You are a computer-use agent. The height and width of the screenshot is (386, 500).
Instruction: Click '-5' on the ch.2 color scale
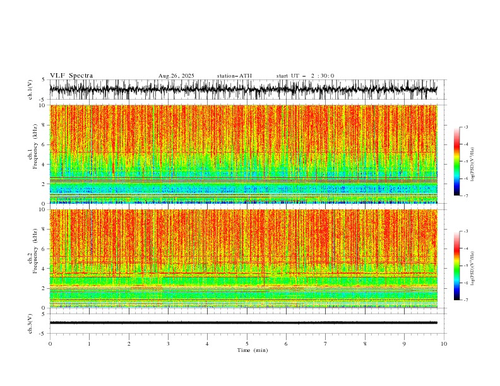tap(465, 266)
